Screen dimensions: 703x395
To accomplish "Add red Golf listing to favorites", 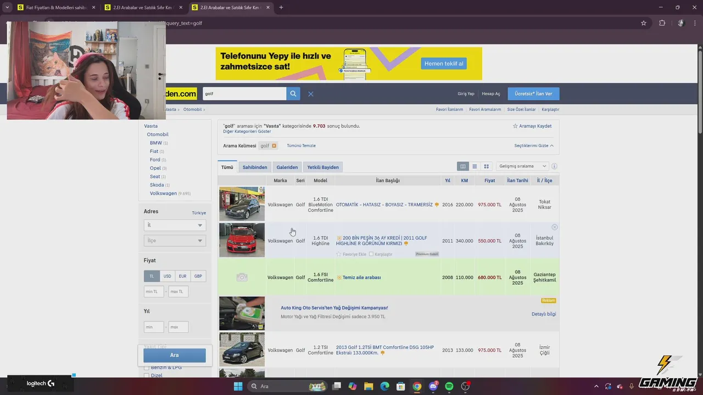I will pyautogui.click(x=351, y=254).
